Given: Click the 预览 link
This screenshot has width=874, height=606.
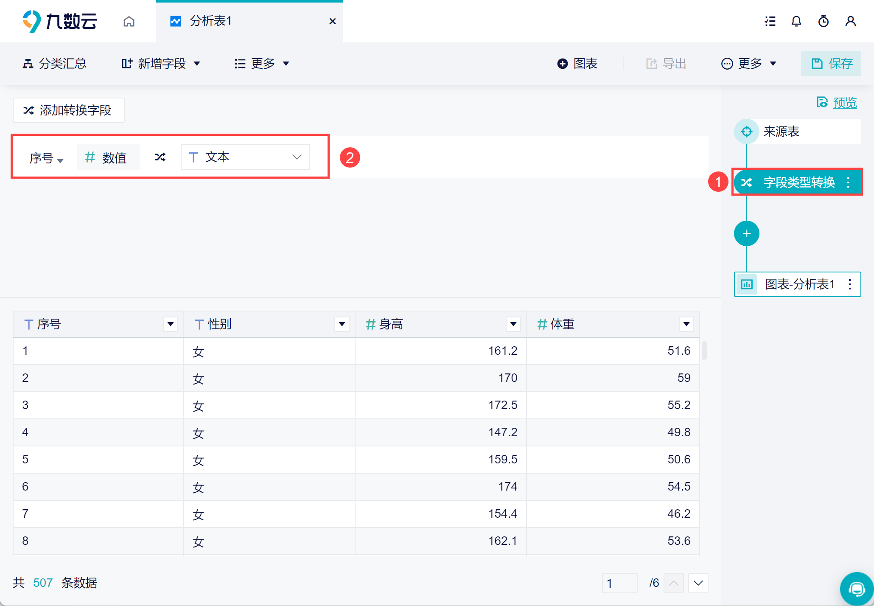Looking at the screenshot, I should pyautogui.click(x=844, y=102).
